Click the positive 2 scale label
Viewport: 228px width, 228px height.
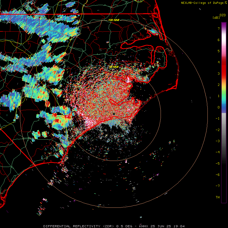[x=219, y=85]
